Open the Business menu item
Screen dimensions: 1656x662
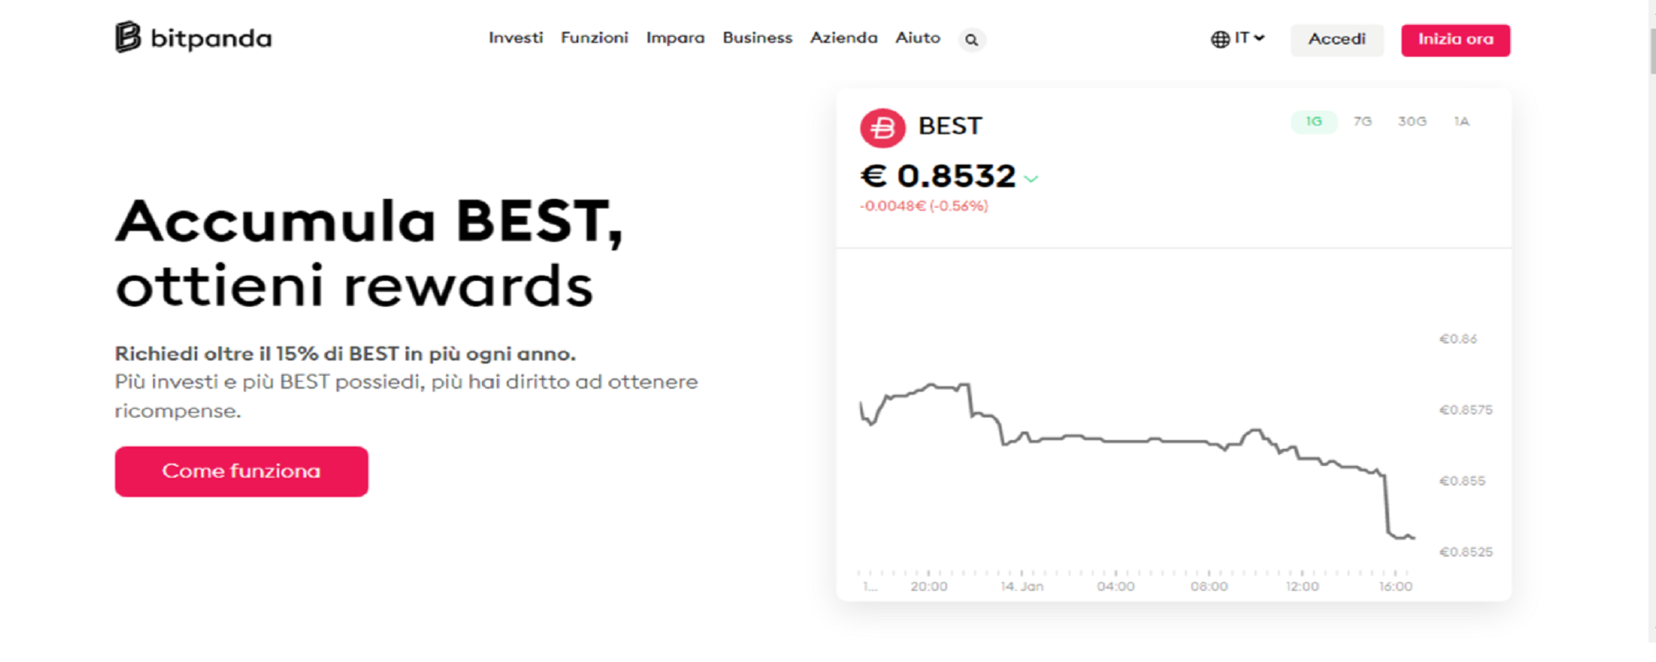click(x=757, y=38)
